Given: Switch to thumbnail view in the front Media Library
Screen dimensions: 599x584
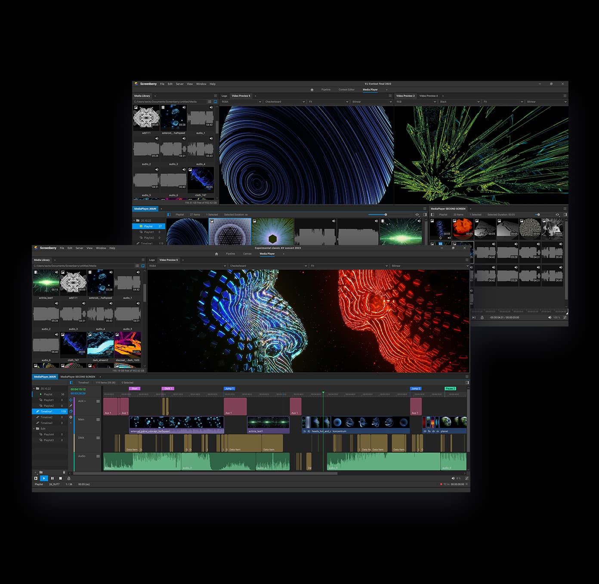Looking at the screenshot, I should coord(143,266).
